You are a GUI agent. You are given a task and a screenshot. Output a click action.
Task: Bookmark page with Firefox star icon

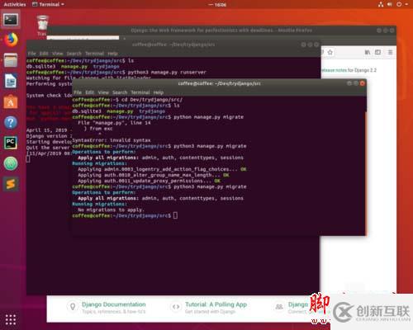[x=330, y=52]
